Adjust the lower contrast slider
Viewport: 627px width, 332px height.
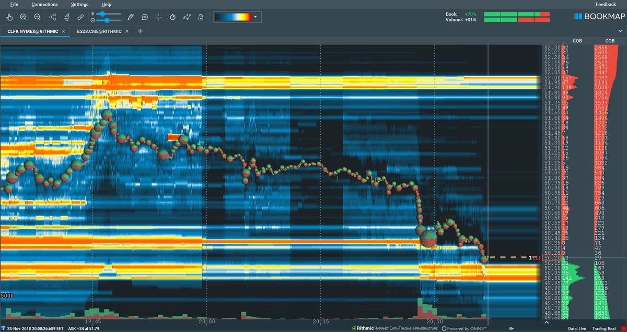[109, 20]
